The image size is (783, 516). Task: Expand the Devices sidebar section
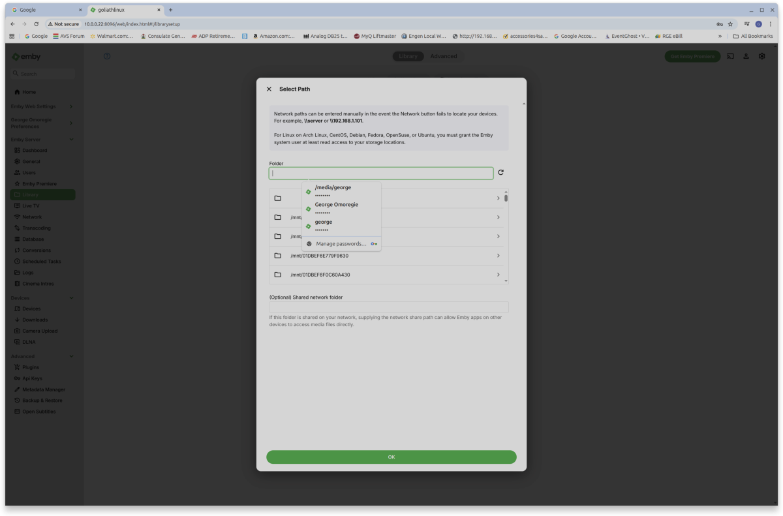[72, 297]
